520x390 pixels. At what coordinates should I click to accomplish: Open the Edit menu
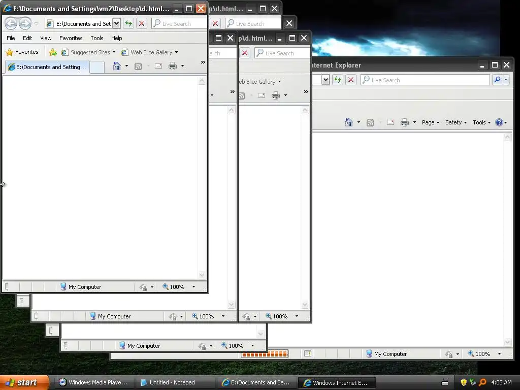pos(27,38)
